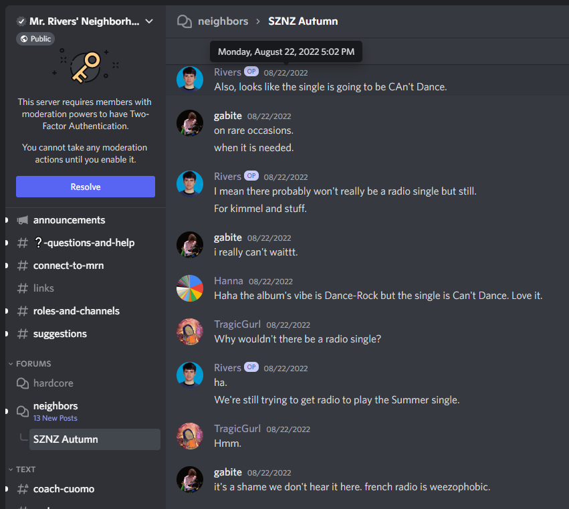Click the hash icon beside suggestions
The height and width of the screenshot is (509, 569).
tap(23, 334)
